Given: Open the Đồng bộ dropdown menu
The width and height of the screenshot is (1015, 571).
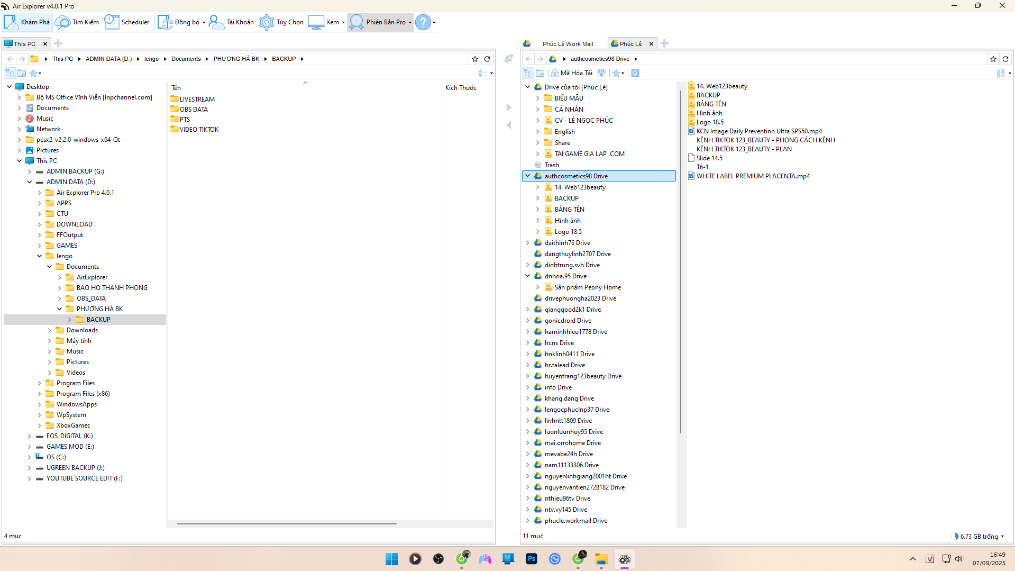Looking at the screenshot, I should click(204, 22).
